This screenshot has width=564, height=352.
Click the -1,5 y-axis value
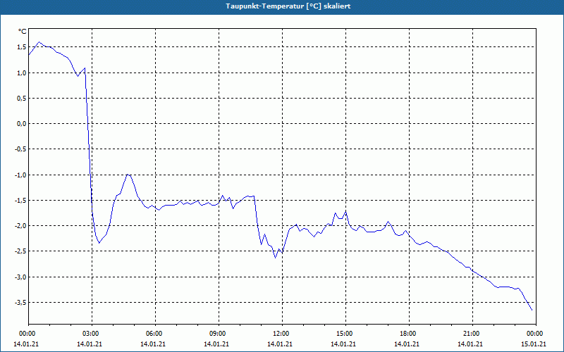point(20,201)
